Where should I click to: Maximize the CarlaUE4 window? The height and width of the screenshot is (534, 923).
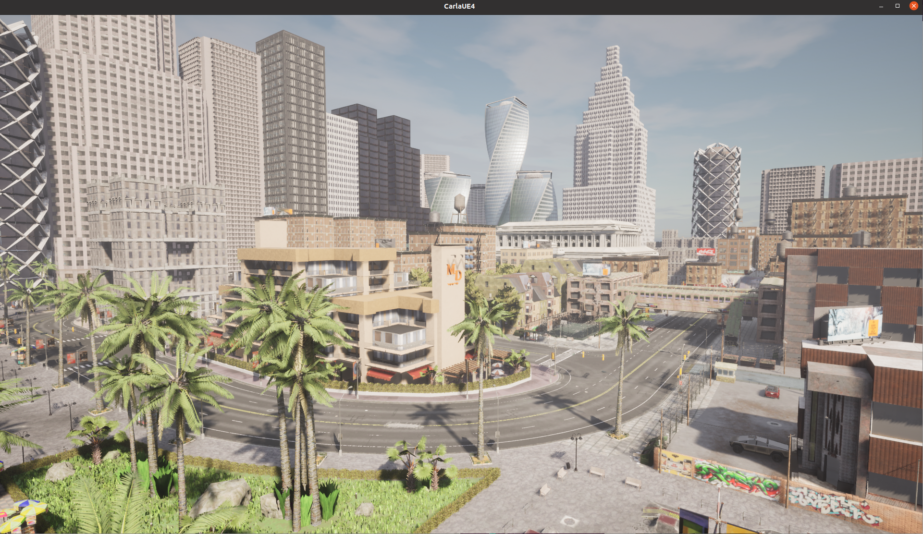[x=897, y=6]
